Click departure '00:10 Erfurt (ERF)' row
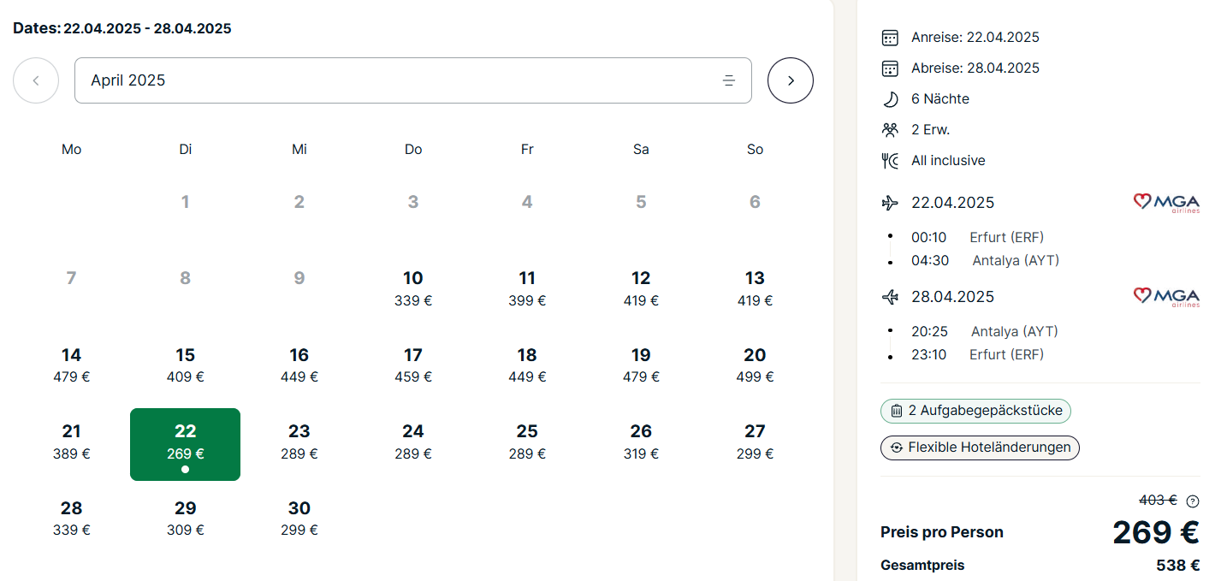The height and width of the screenshot is (581, 1215). point(978,238)
